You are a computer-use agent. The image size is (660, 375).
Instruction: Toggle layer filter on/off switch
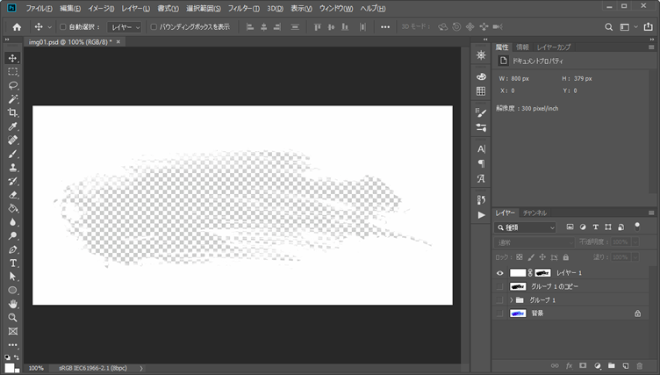click(x=637, y=227)
